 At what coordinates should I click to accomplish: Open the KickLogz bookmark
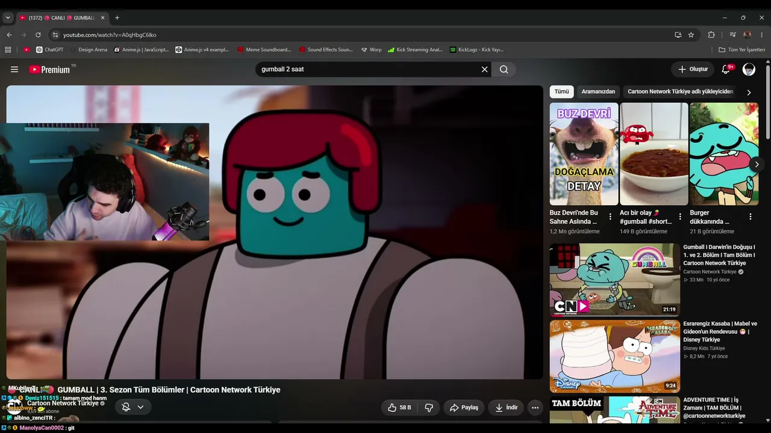(x=476, y=50)
